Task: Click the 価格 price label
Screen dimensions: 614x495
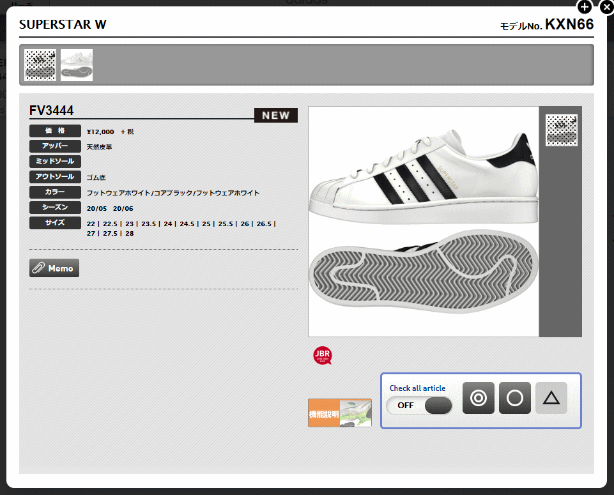Action: point(55,130)
